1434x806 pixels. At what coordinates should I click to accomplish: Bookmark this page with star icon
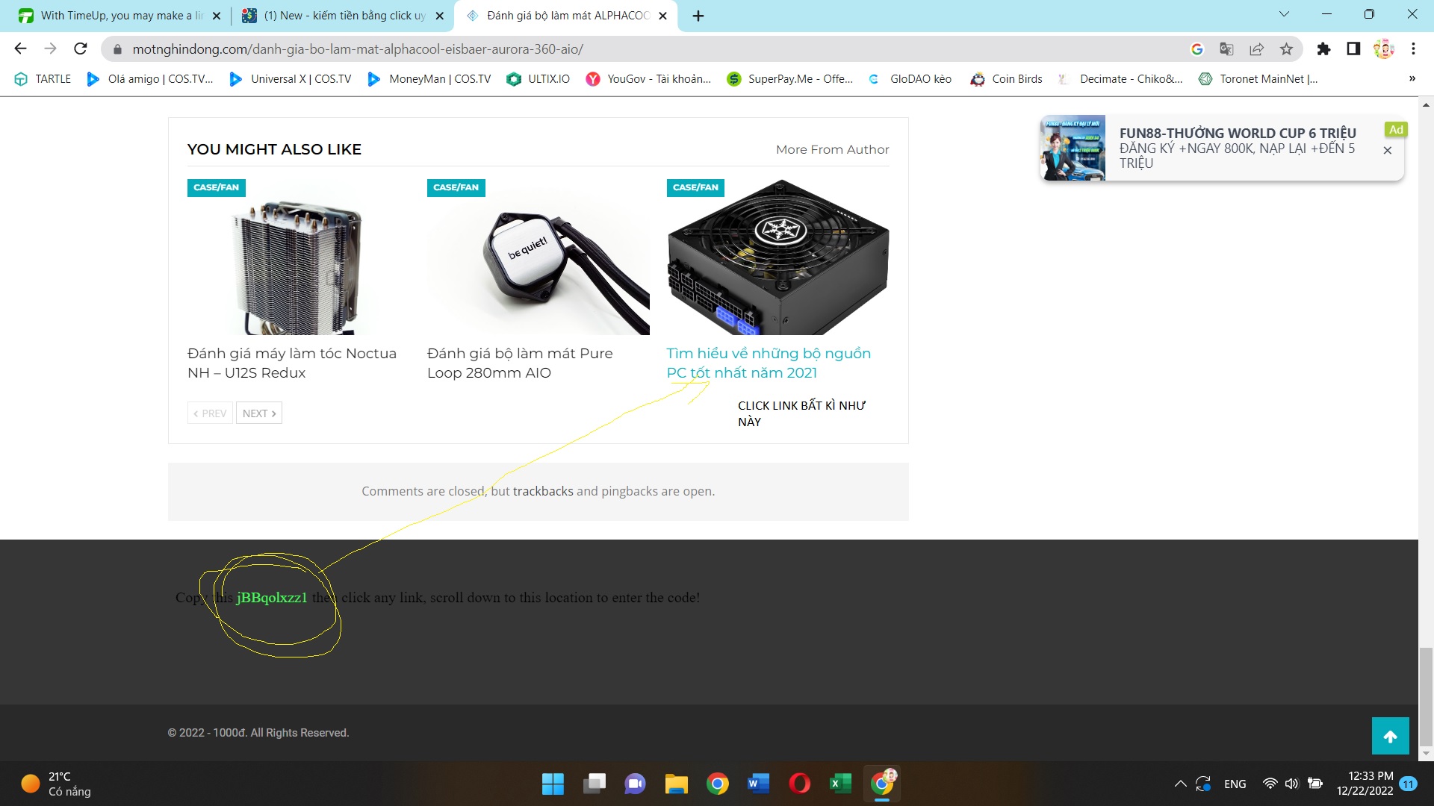click(x=1286, y=49)
